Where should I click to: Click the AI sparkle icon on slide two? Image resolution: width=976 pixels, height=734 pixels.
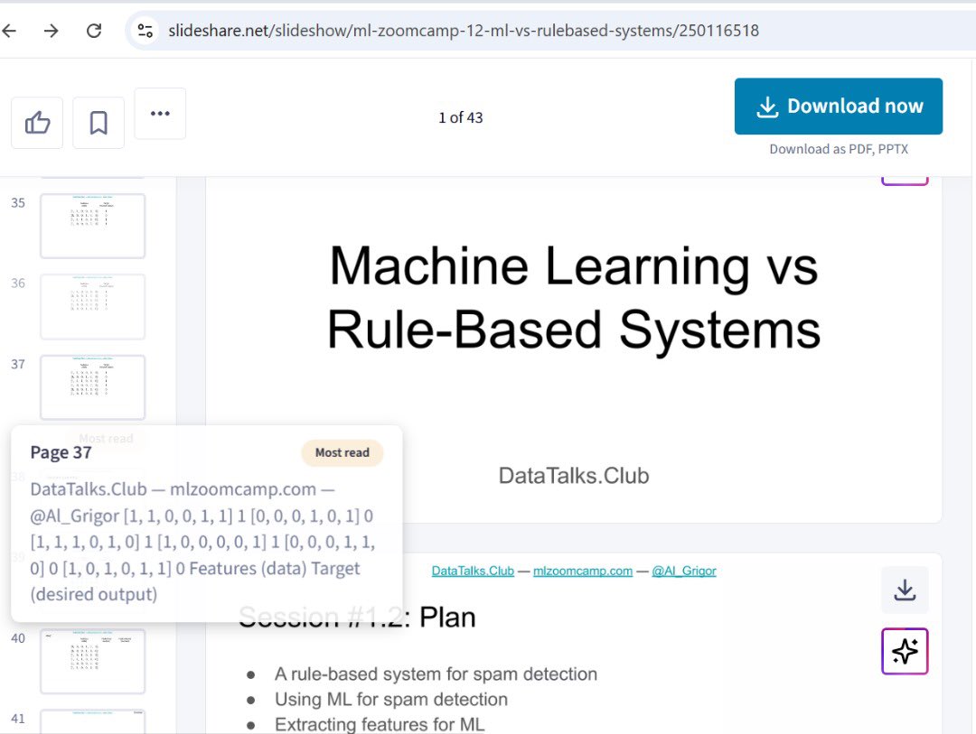coord(905,651)
